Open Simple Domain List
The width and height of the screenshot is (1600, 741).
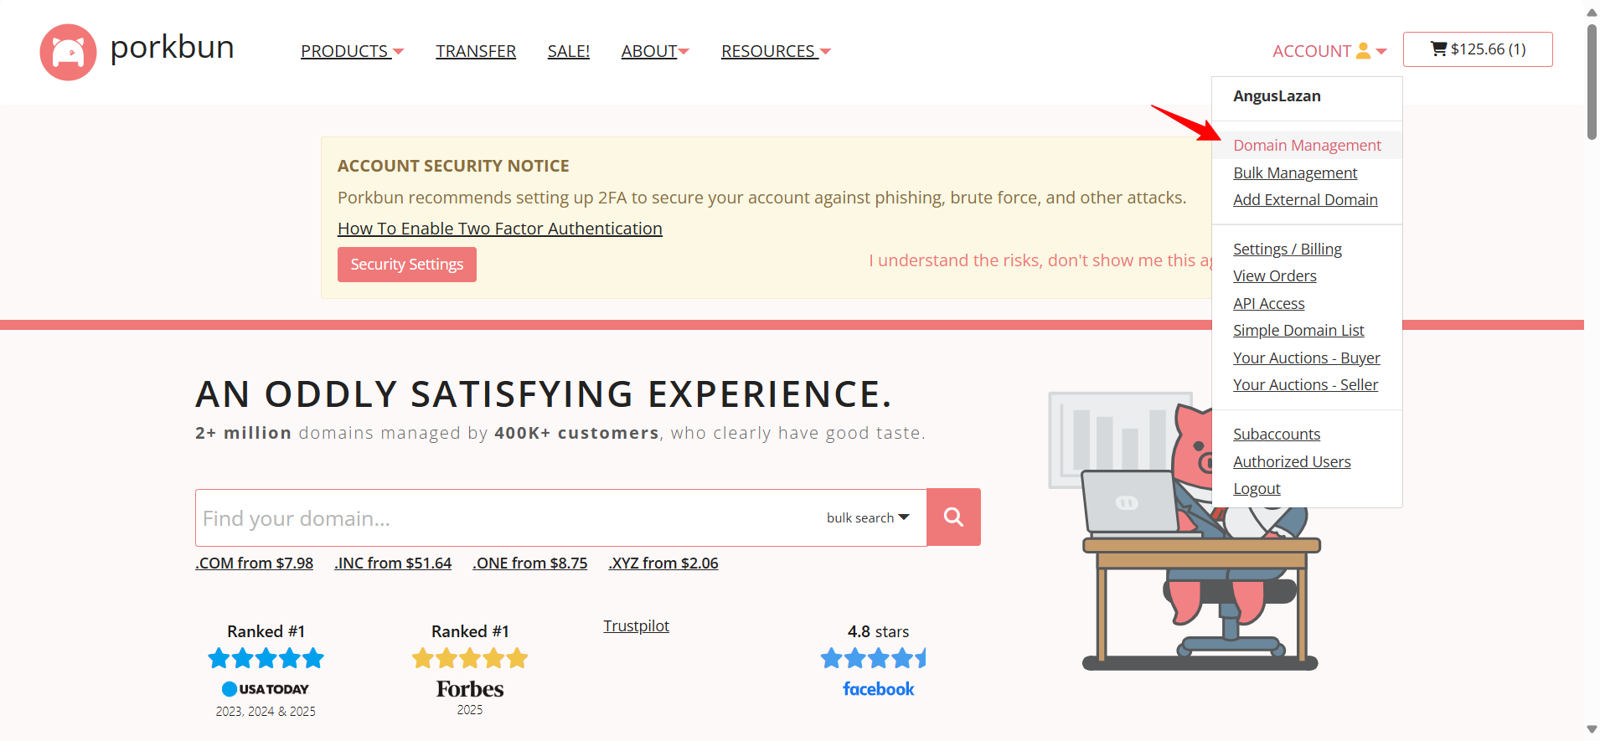click(1298, 330)
